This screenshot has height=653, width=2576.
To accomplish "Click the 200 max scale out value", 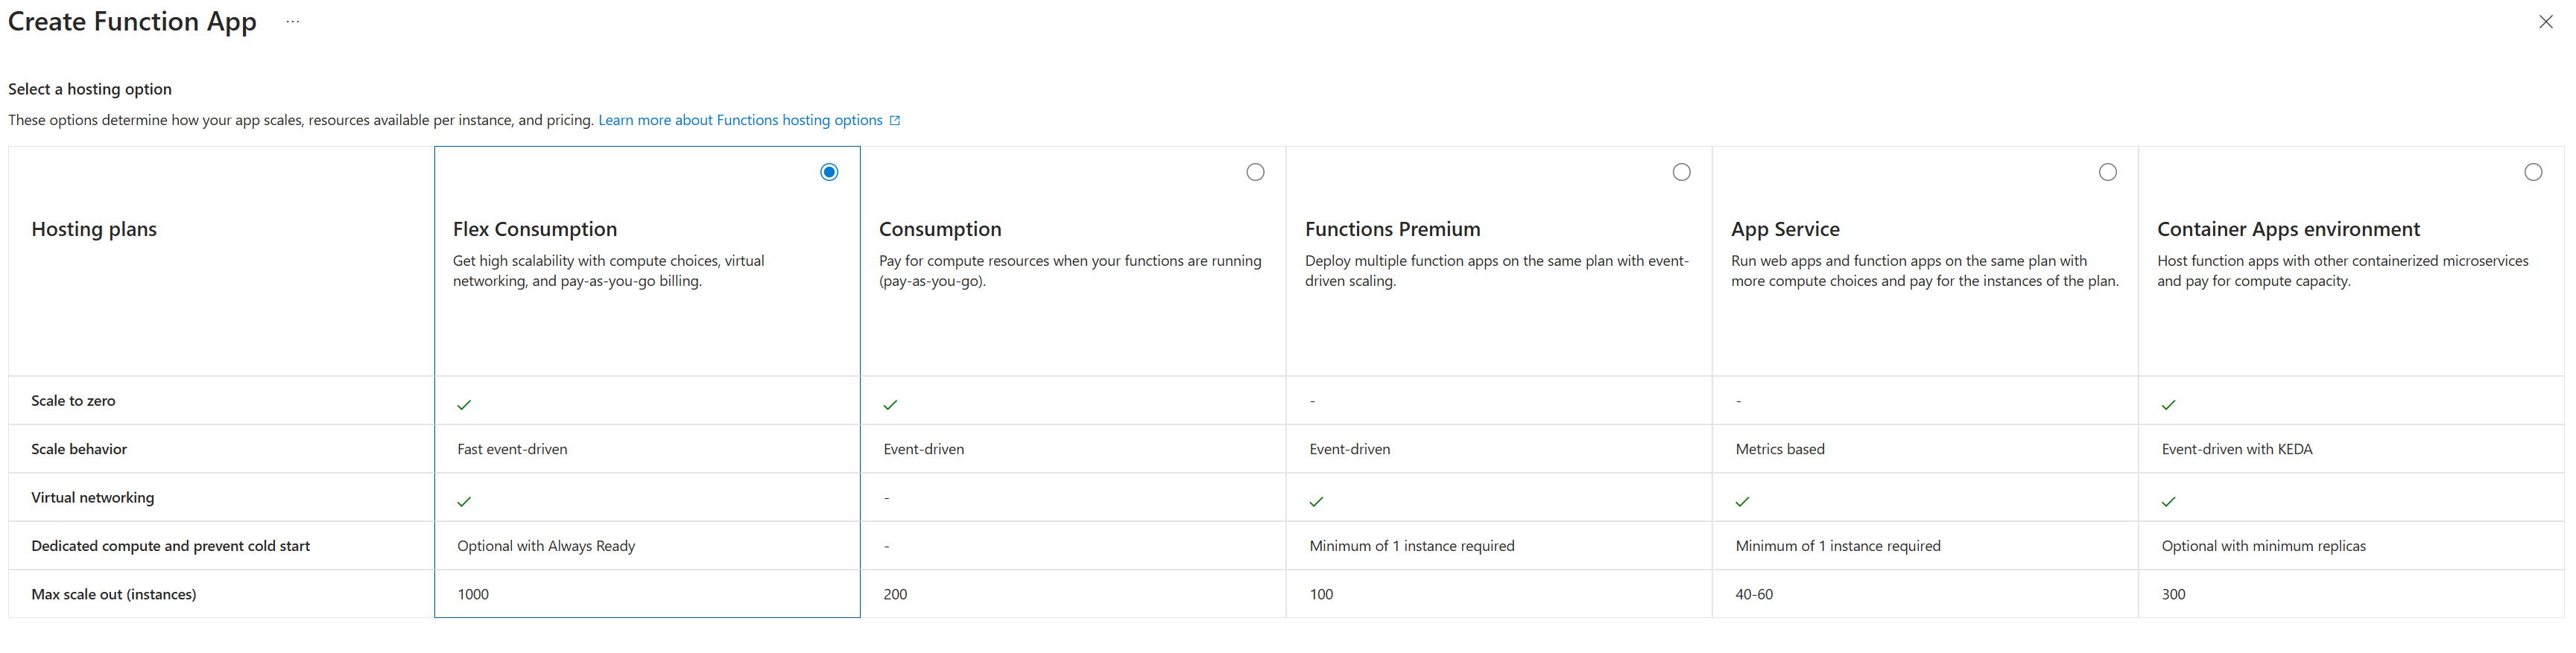I will pos(895,594).
